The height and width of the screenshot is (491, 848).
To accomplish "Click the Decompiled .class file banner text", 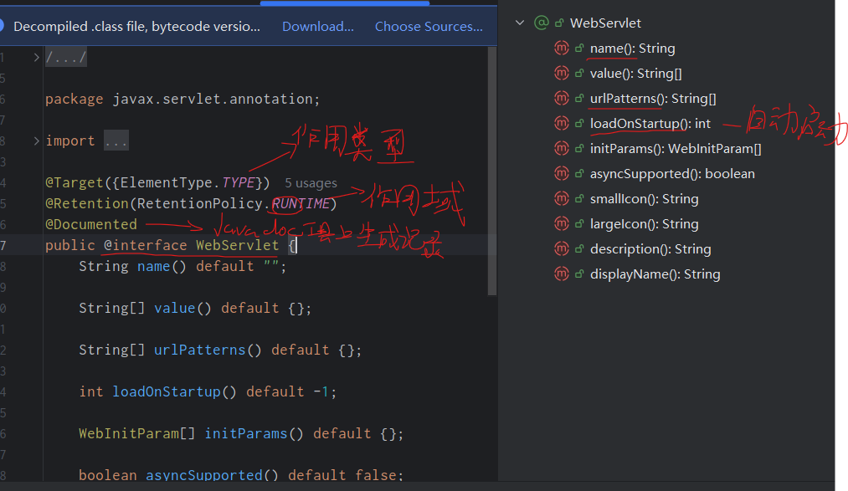I will 136,27.
